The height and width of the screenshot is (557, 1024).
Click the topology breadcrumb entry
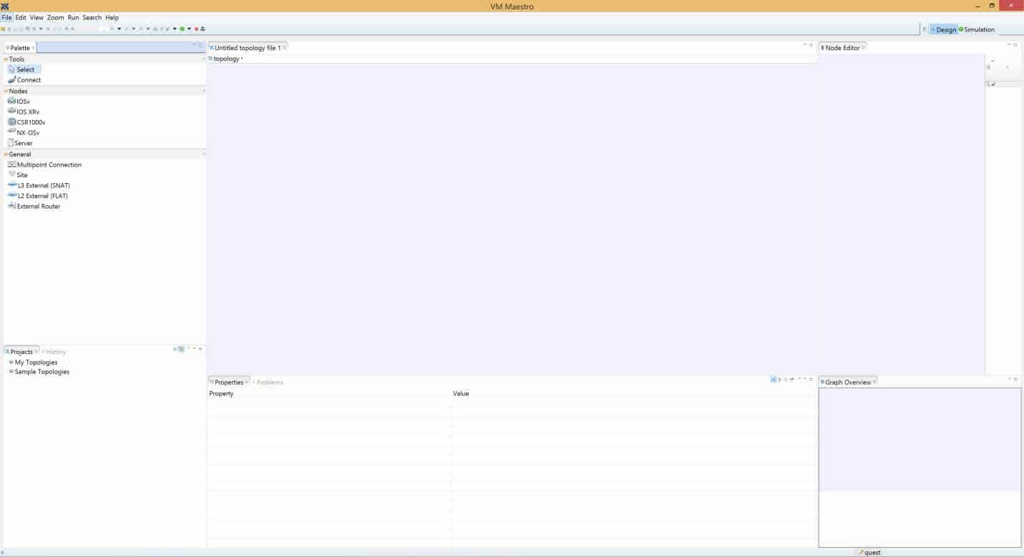(226, 59)
